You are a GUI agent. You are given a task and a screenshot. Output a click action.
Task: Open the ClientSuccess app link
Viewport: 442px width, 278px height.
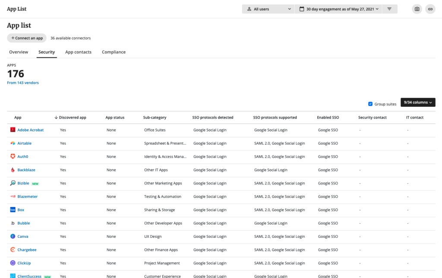(x=29, y=276)
